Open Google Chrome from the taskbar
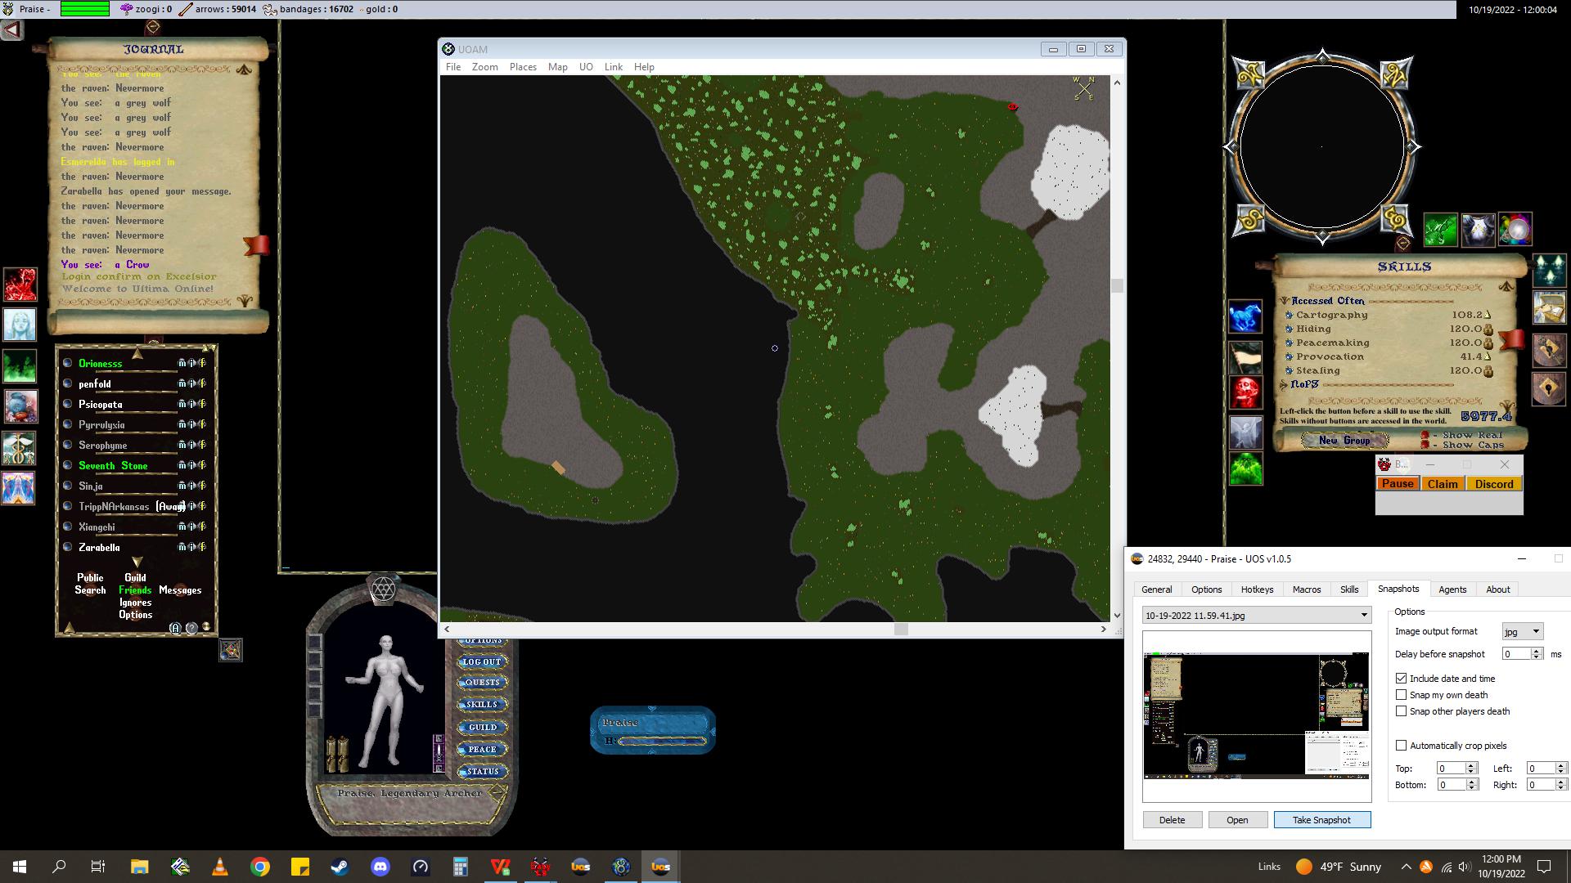 259,867
